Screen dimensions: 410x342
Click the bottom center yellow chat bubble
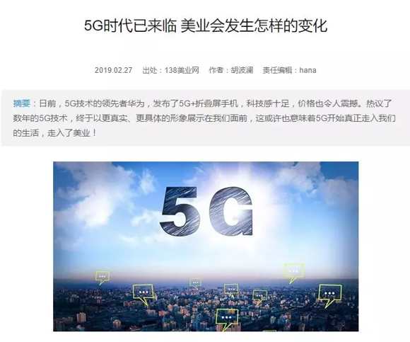pos(227,319)
